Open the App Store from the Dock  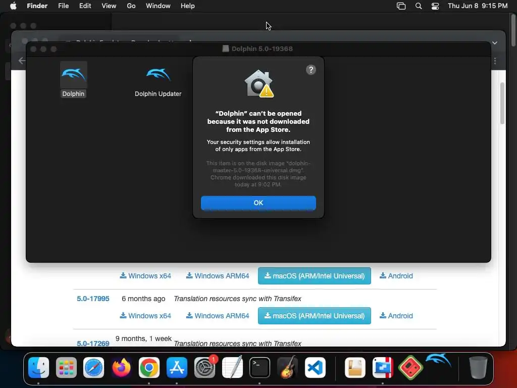click(177, 368)
